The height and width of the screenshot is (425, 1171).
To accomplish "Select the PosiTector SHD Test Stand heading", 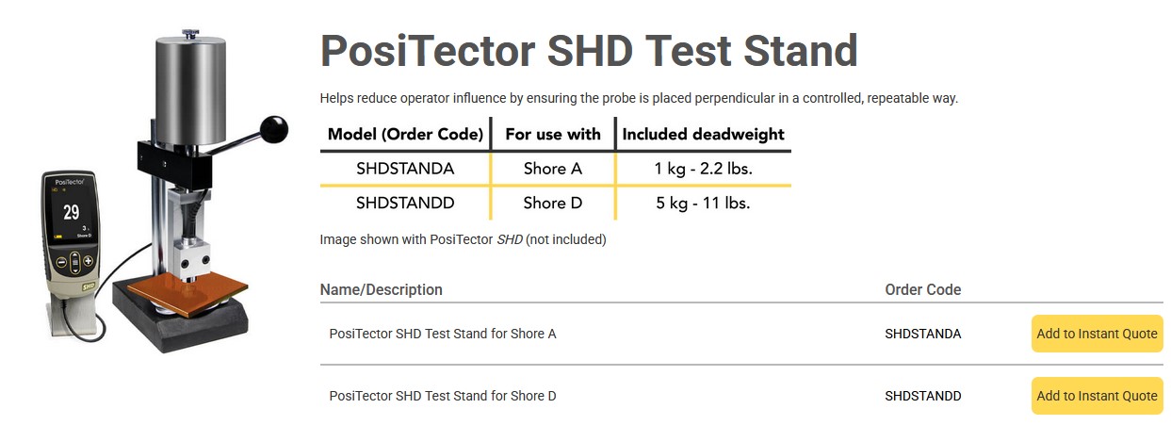I will pos(589,51).
